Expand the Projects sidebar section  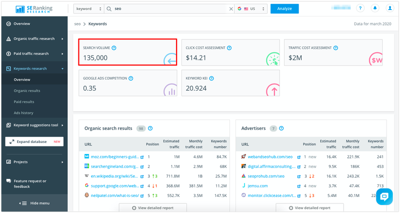pos(34,162)
